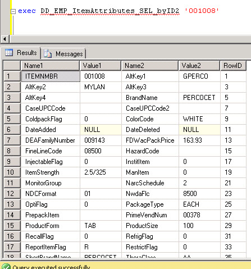The height and width of the screenshot is (269, 251).
Task: Click the NwdaFlc cell
Action: (x=150, y=194)
